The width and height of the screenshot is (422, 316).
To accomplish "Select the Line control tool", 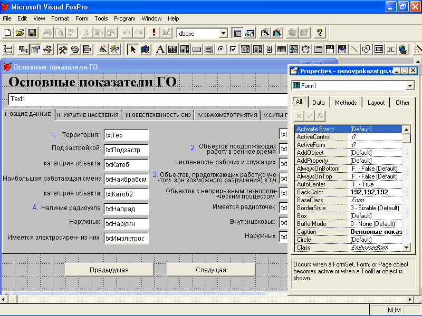I will (354, 50).
